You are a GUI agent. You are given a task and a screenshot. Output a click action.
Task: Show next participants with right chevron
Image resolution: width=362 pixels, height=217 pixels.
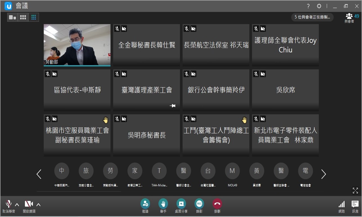coord(323,174)
